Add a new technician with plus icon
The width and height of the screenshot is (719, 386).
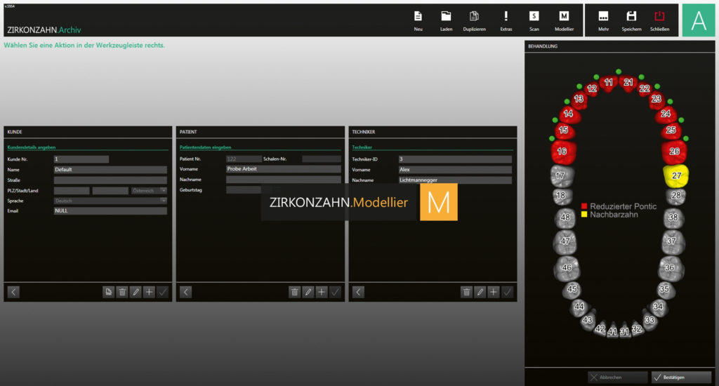click(x=494, y=292)
